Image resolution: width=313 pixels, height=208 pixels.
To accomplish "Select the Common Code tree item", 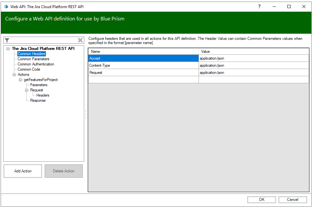I will click(x=29, y=69).
